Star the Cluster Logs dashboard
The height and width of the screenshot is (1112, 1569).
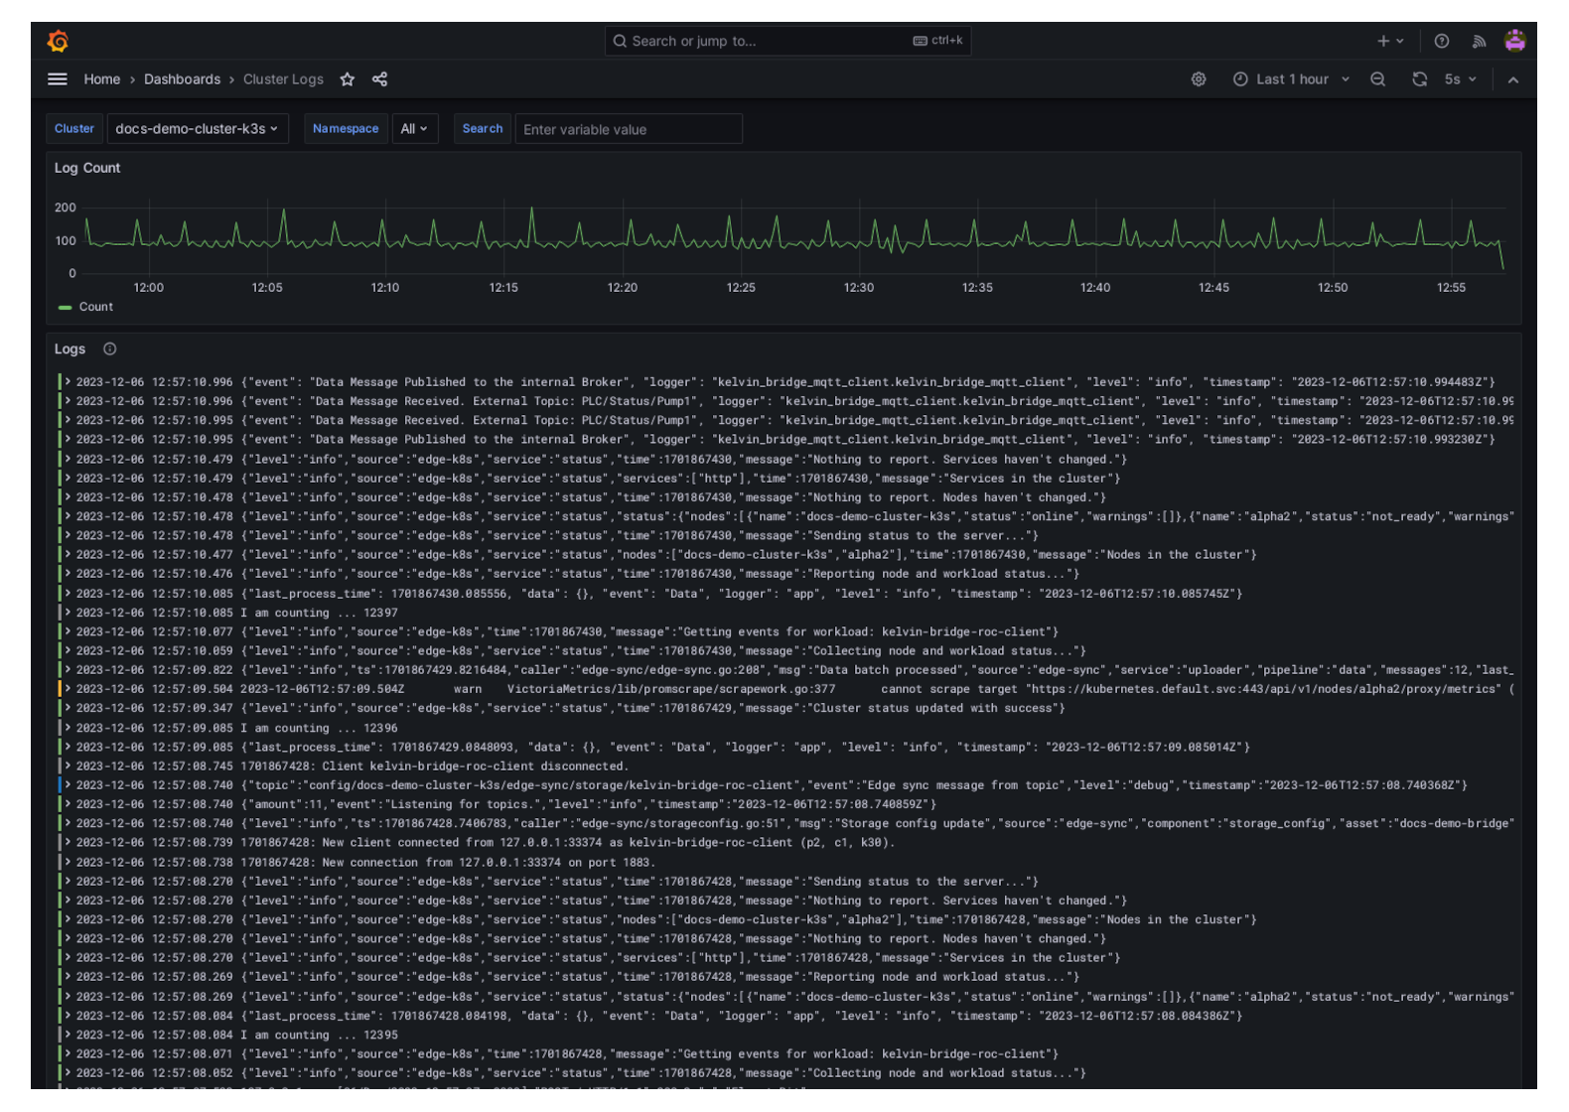[x=347, y=79]
